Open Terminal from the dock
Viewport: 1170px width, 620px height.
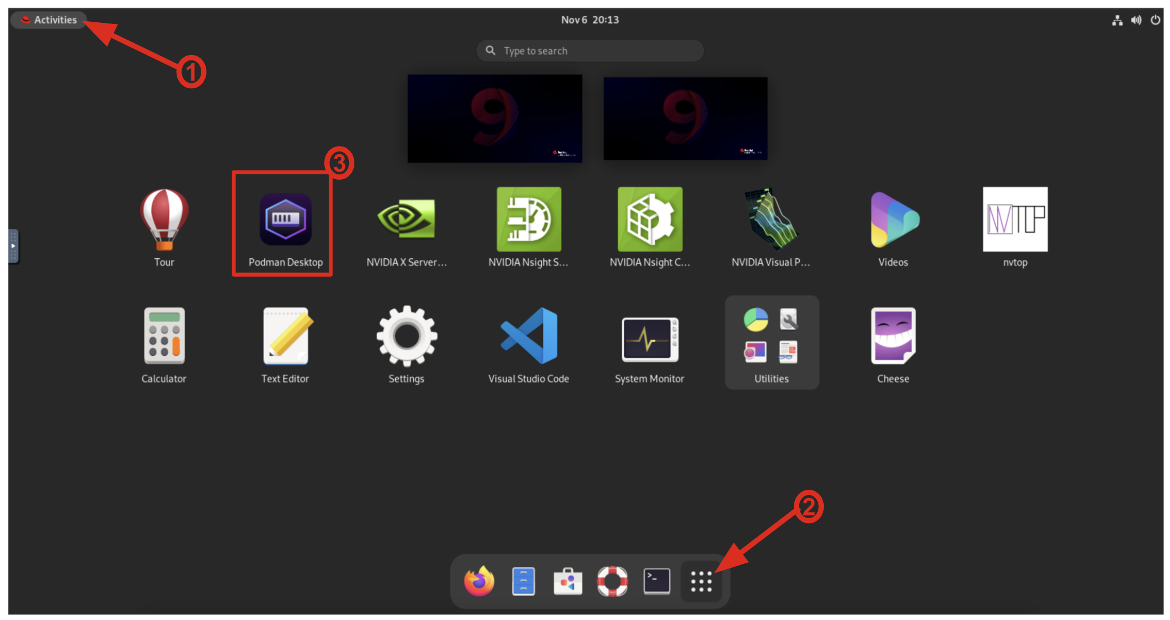tap(656, 582)
